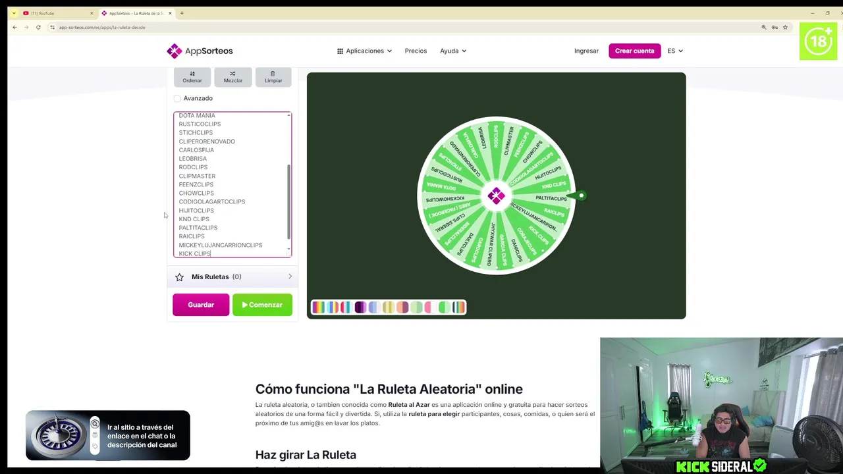Viewport: 843px width, 474px height.
Task: Enable the Avanzado checkbox
Action: click(x=177, y=98)
